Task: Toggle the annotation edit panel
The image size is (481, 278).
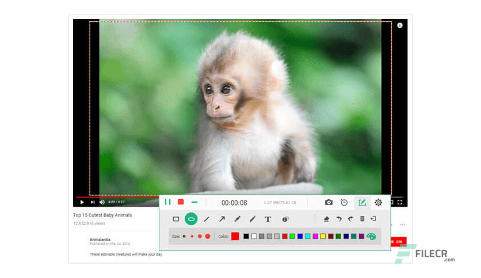Action: (362, 202)
